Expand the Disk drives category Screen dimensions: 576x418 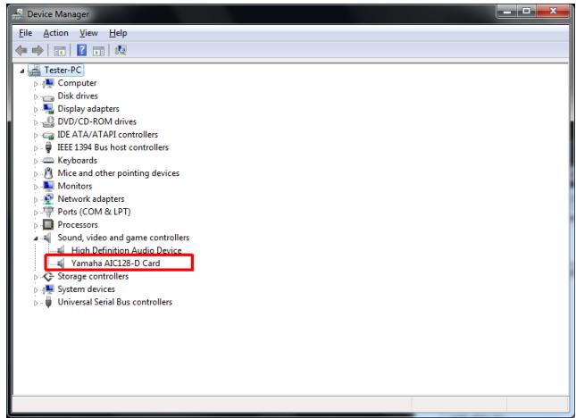tap(36, 97)
